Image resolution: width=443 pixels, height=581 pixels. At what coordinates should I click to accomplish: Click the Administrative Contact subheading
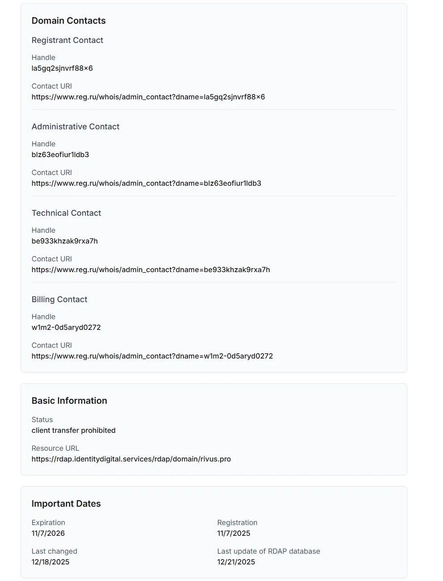pos(75,127)
